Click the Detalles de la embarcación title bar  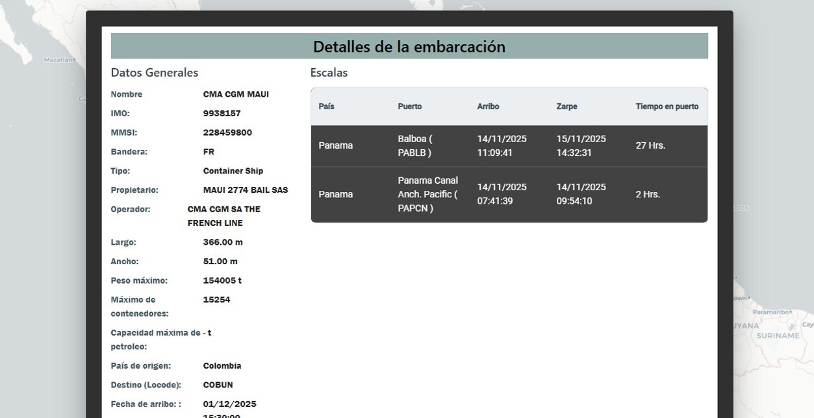pos(409,47)
